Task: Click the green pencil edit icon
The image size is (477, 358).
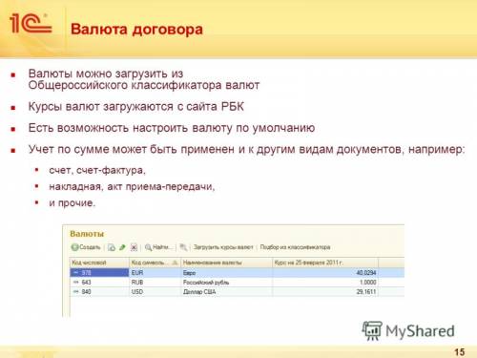Action: 122,247
